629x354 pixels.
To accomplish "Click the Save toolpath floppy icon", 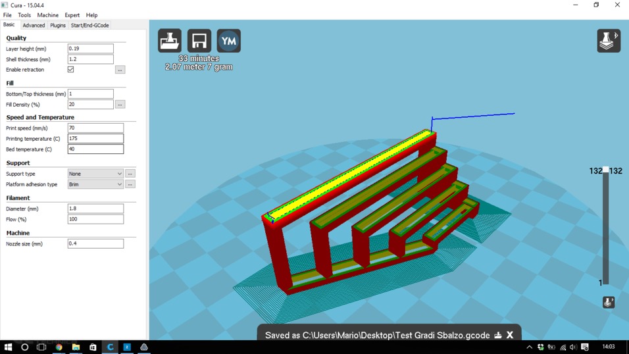I will point(199,41).
